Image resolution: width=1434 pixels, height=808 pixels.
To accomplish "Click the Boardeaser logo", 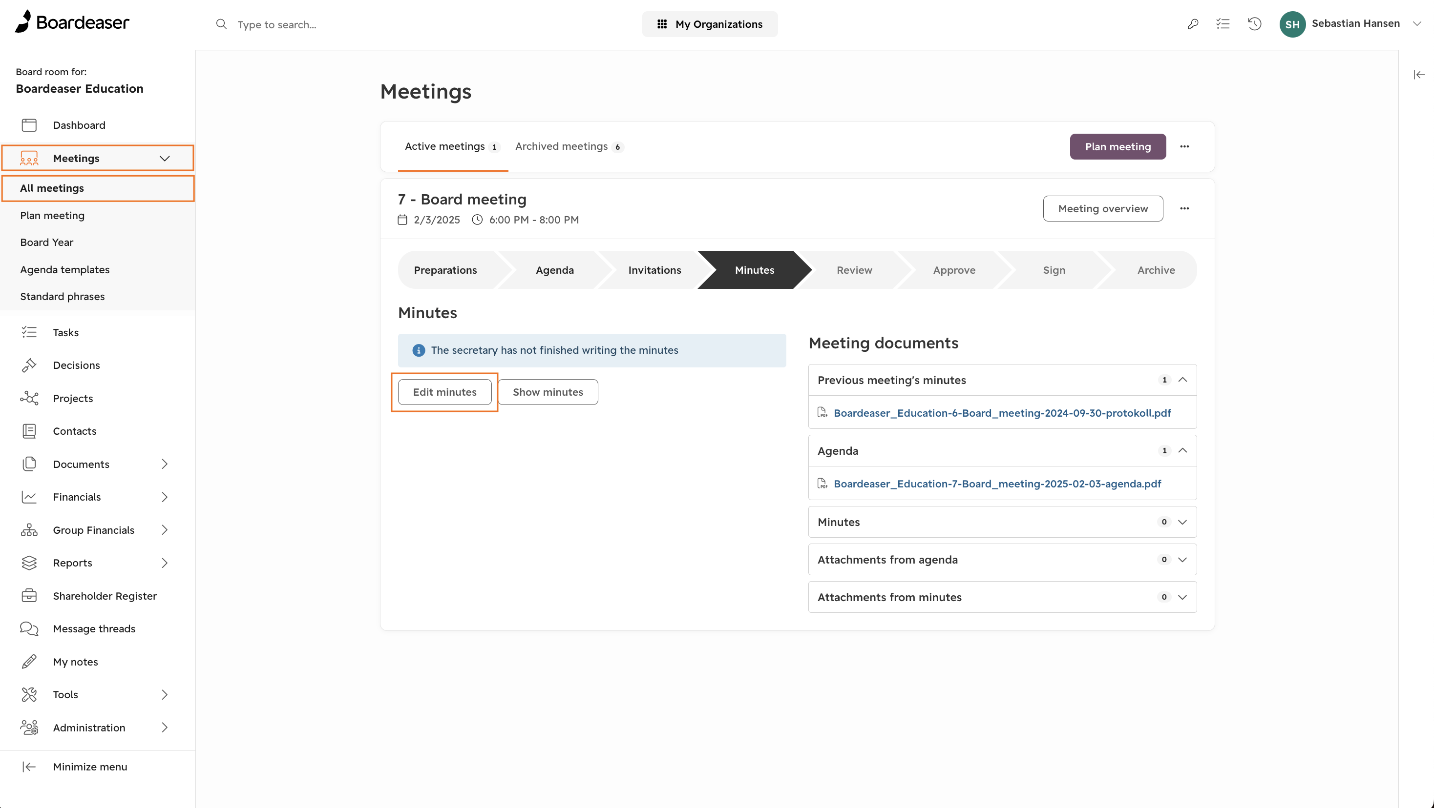I will click(72, 22).
